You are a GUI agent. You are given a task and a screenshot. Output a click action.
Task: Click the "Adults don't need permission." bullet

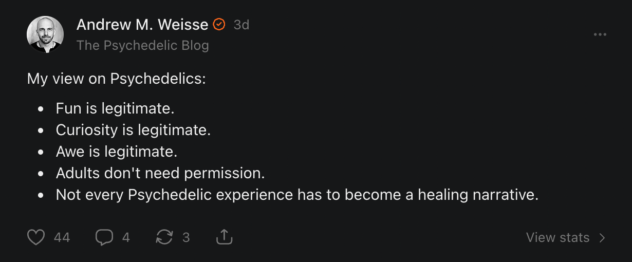[160, 173]
